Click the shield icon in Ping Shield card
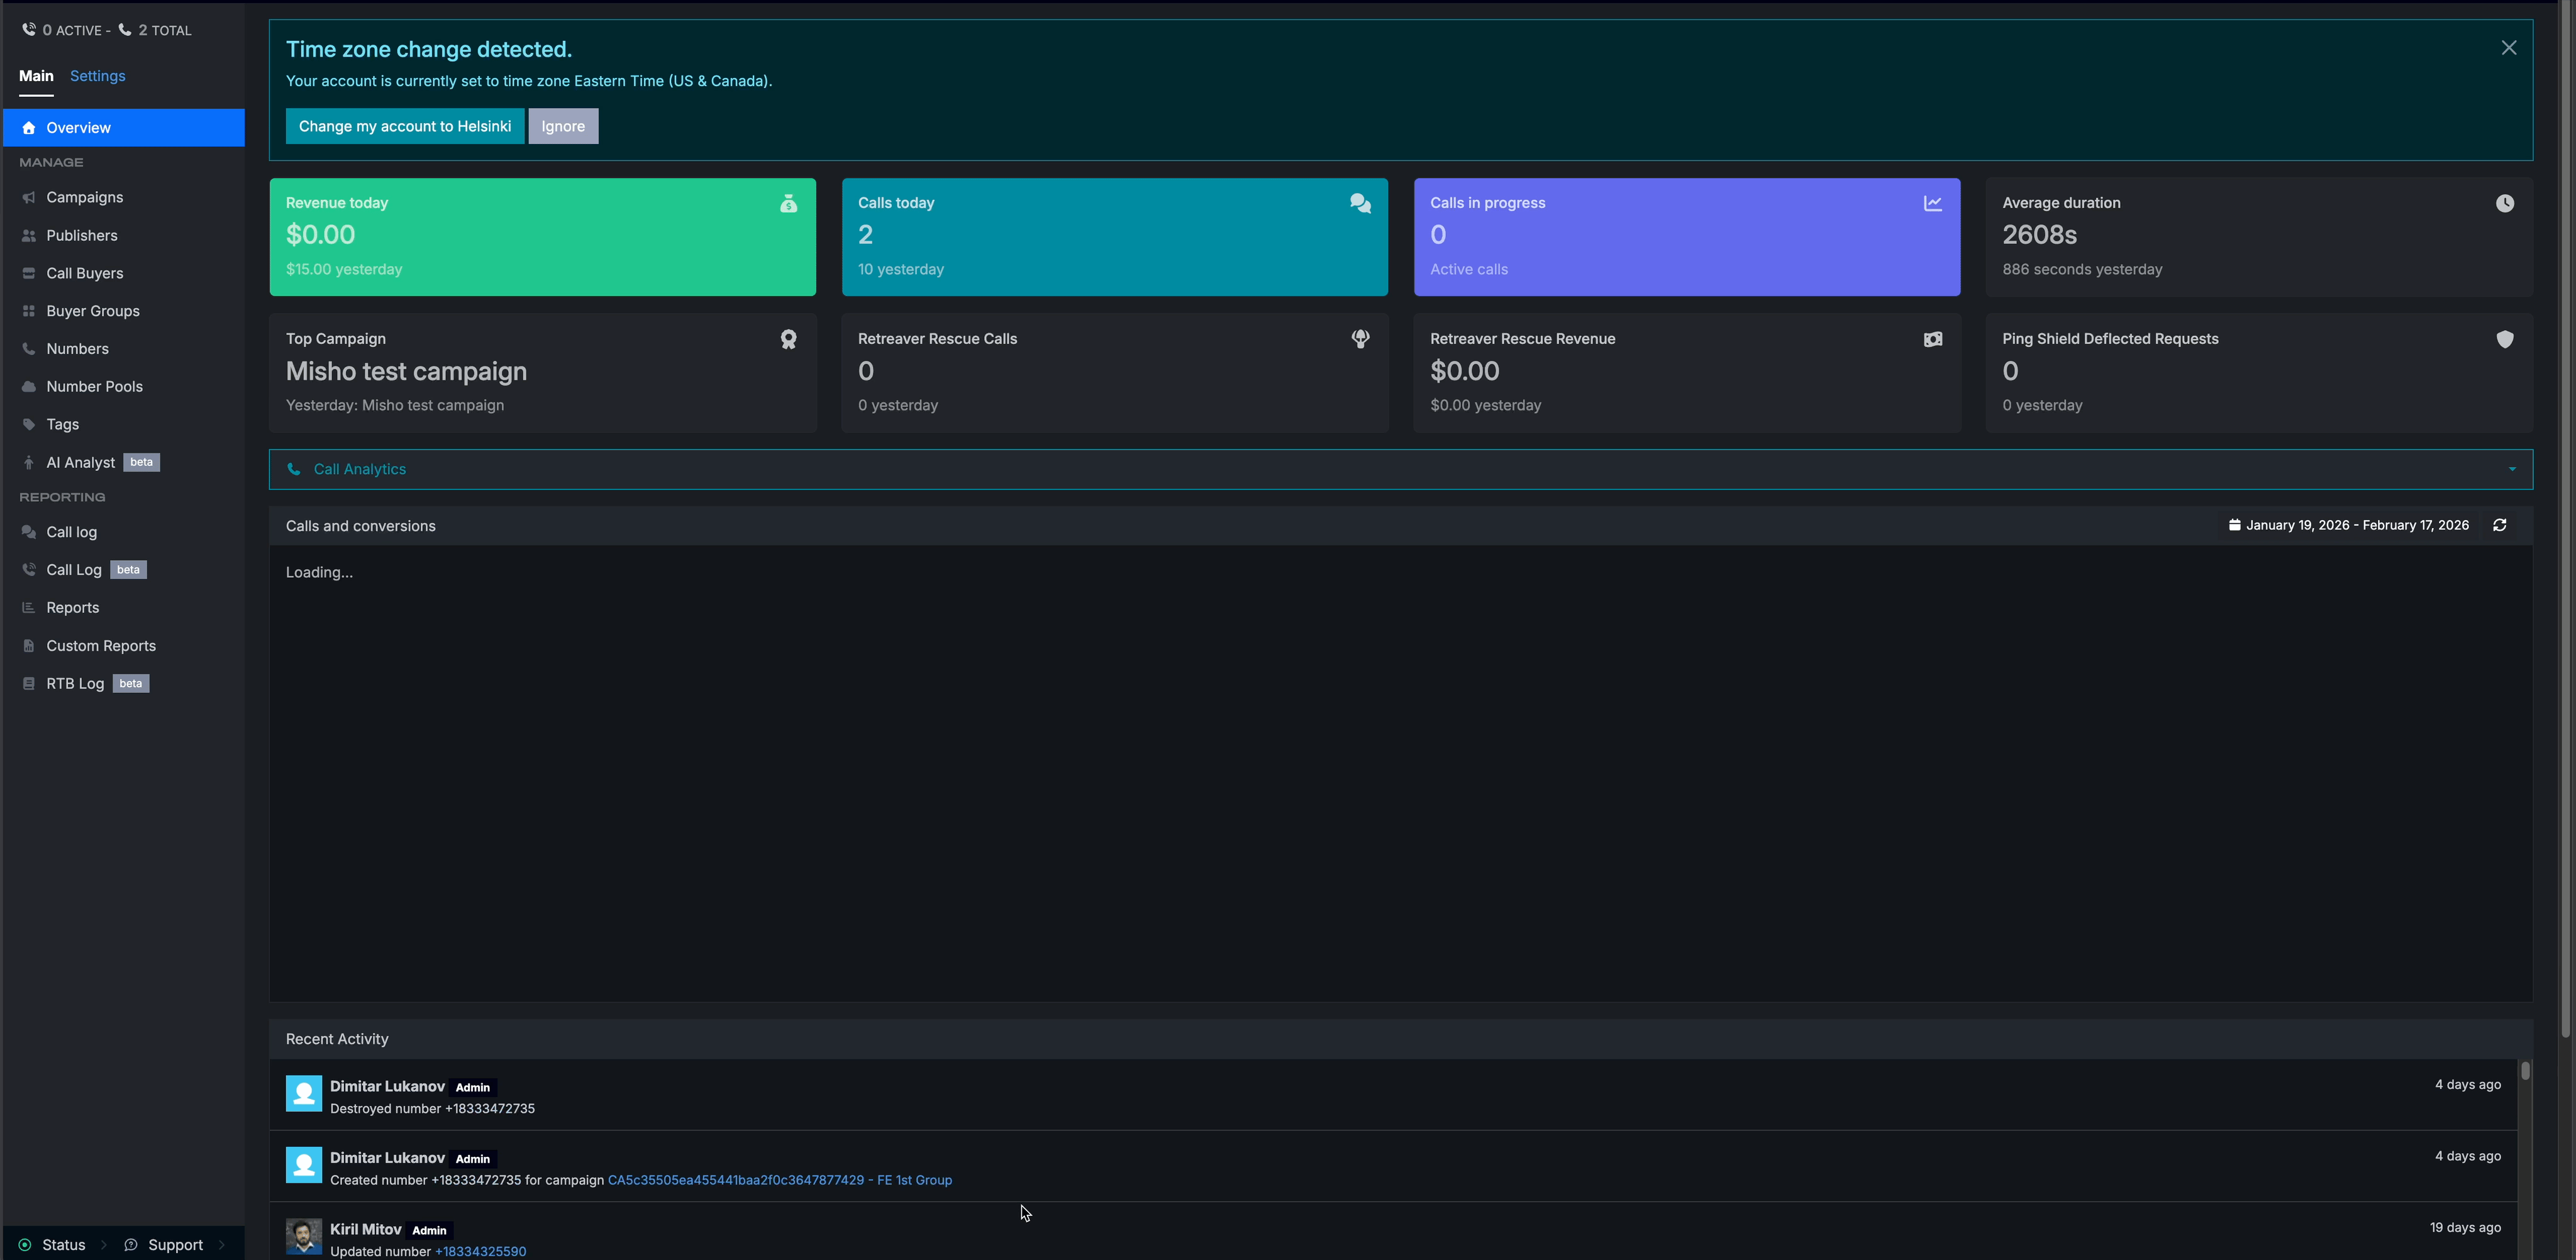Image resolution: width=2576 pixels, height=1260 pixels. click(2504, 340)
